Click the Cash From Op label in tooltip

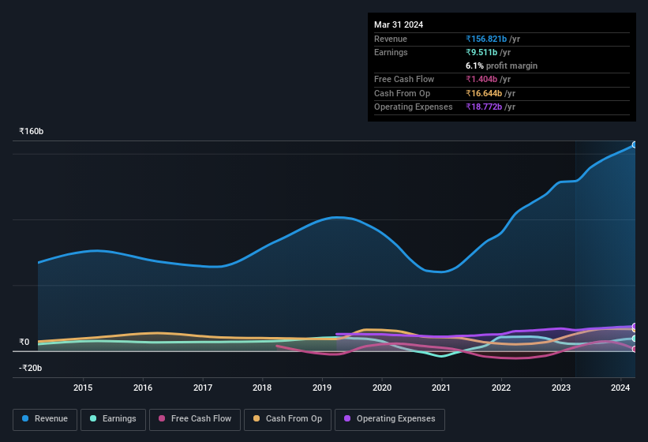[x=402, y=93]
